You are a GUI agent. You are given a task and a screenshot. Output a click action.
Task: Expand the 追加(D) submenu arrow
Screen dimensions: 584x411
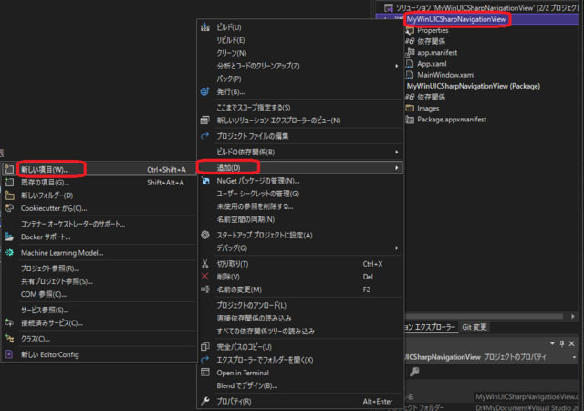[396, 168]
